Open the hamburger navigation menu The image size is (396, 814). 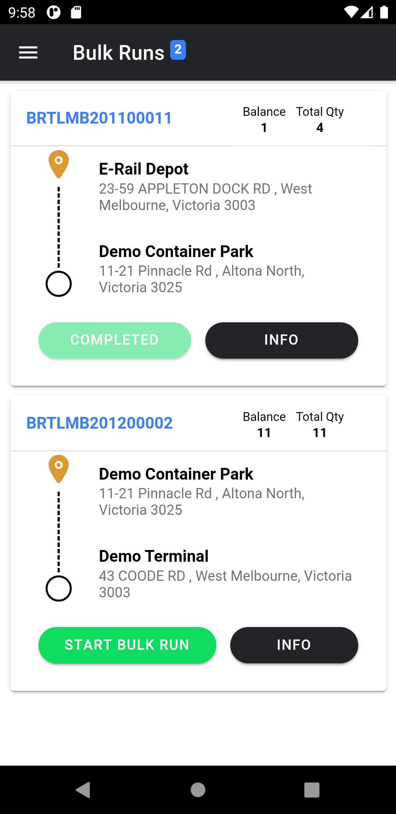point(28,52)
